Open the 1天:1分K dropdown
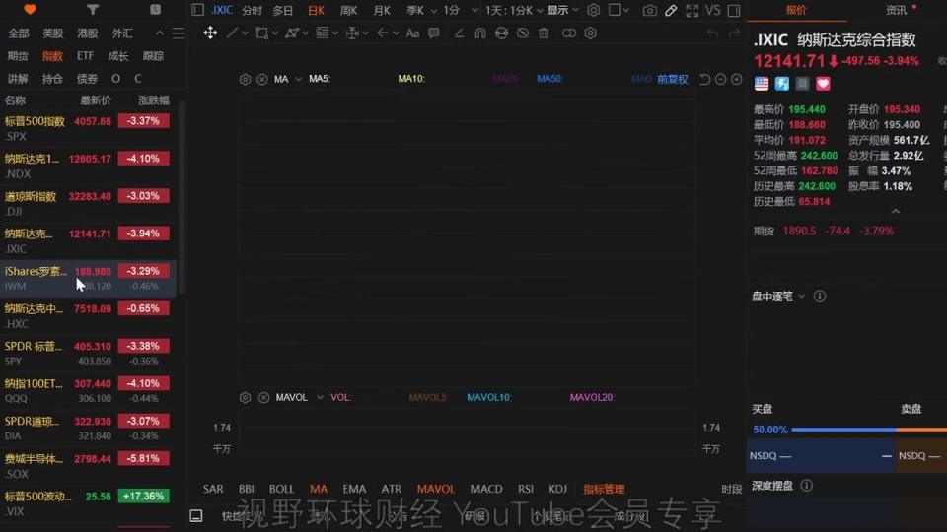947x532 pixels. point(514,10)
